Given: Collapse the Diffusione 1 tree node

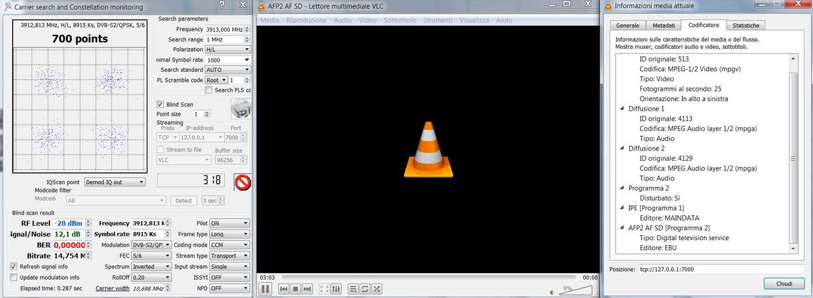Looking at the screenshot, I should [622, 109].
